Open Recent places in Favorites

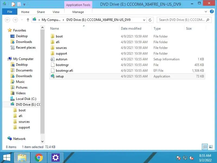click(26, 47)
